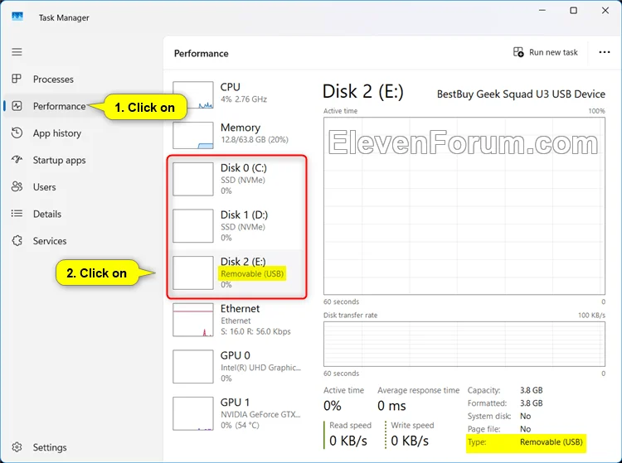Viewport: 622px width, 463px height.
Task: Open the Users page label
Action: [45, 187]
